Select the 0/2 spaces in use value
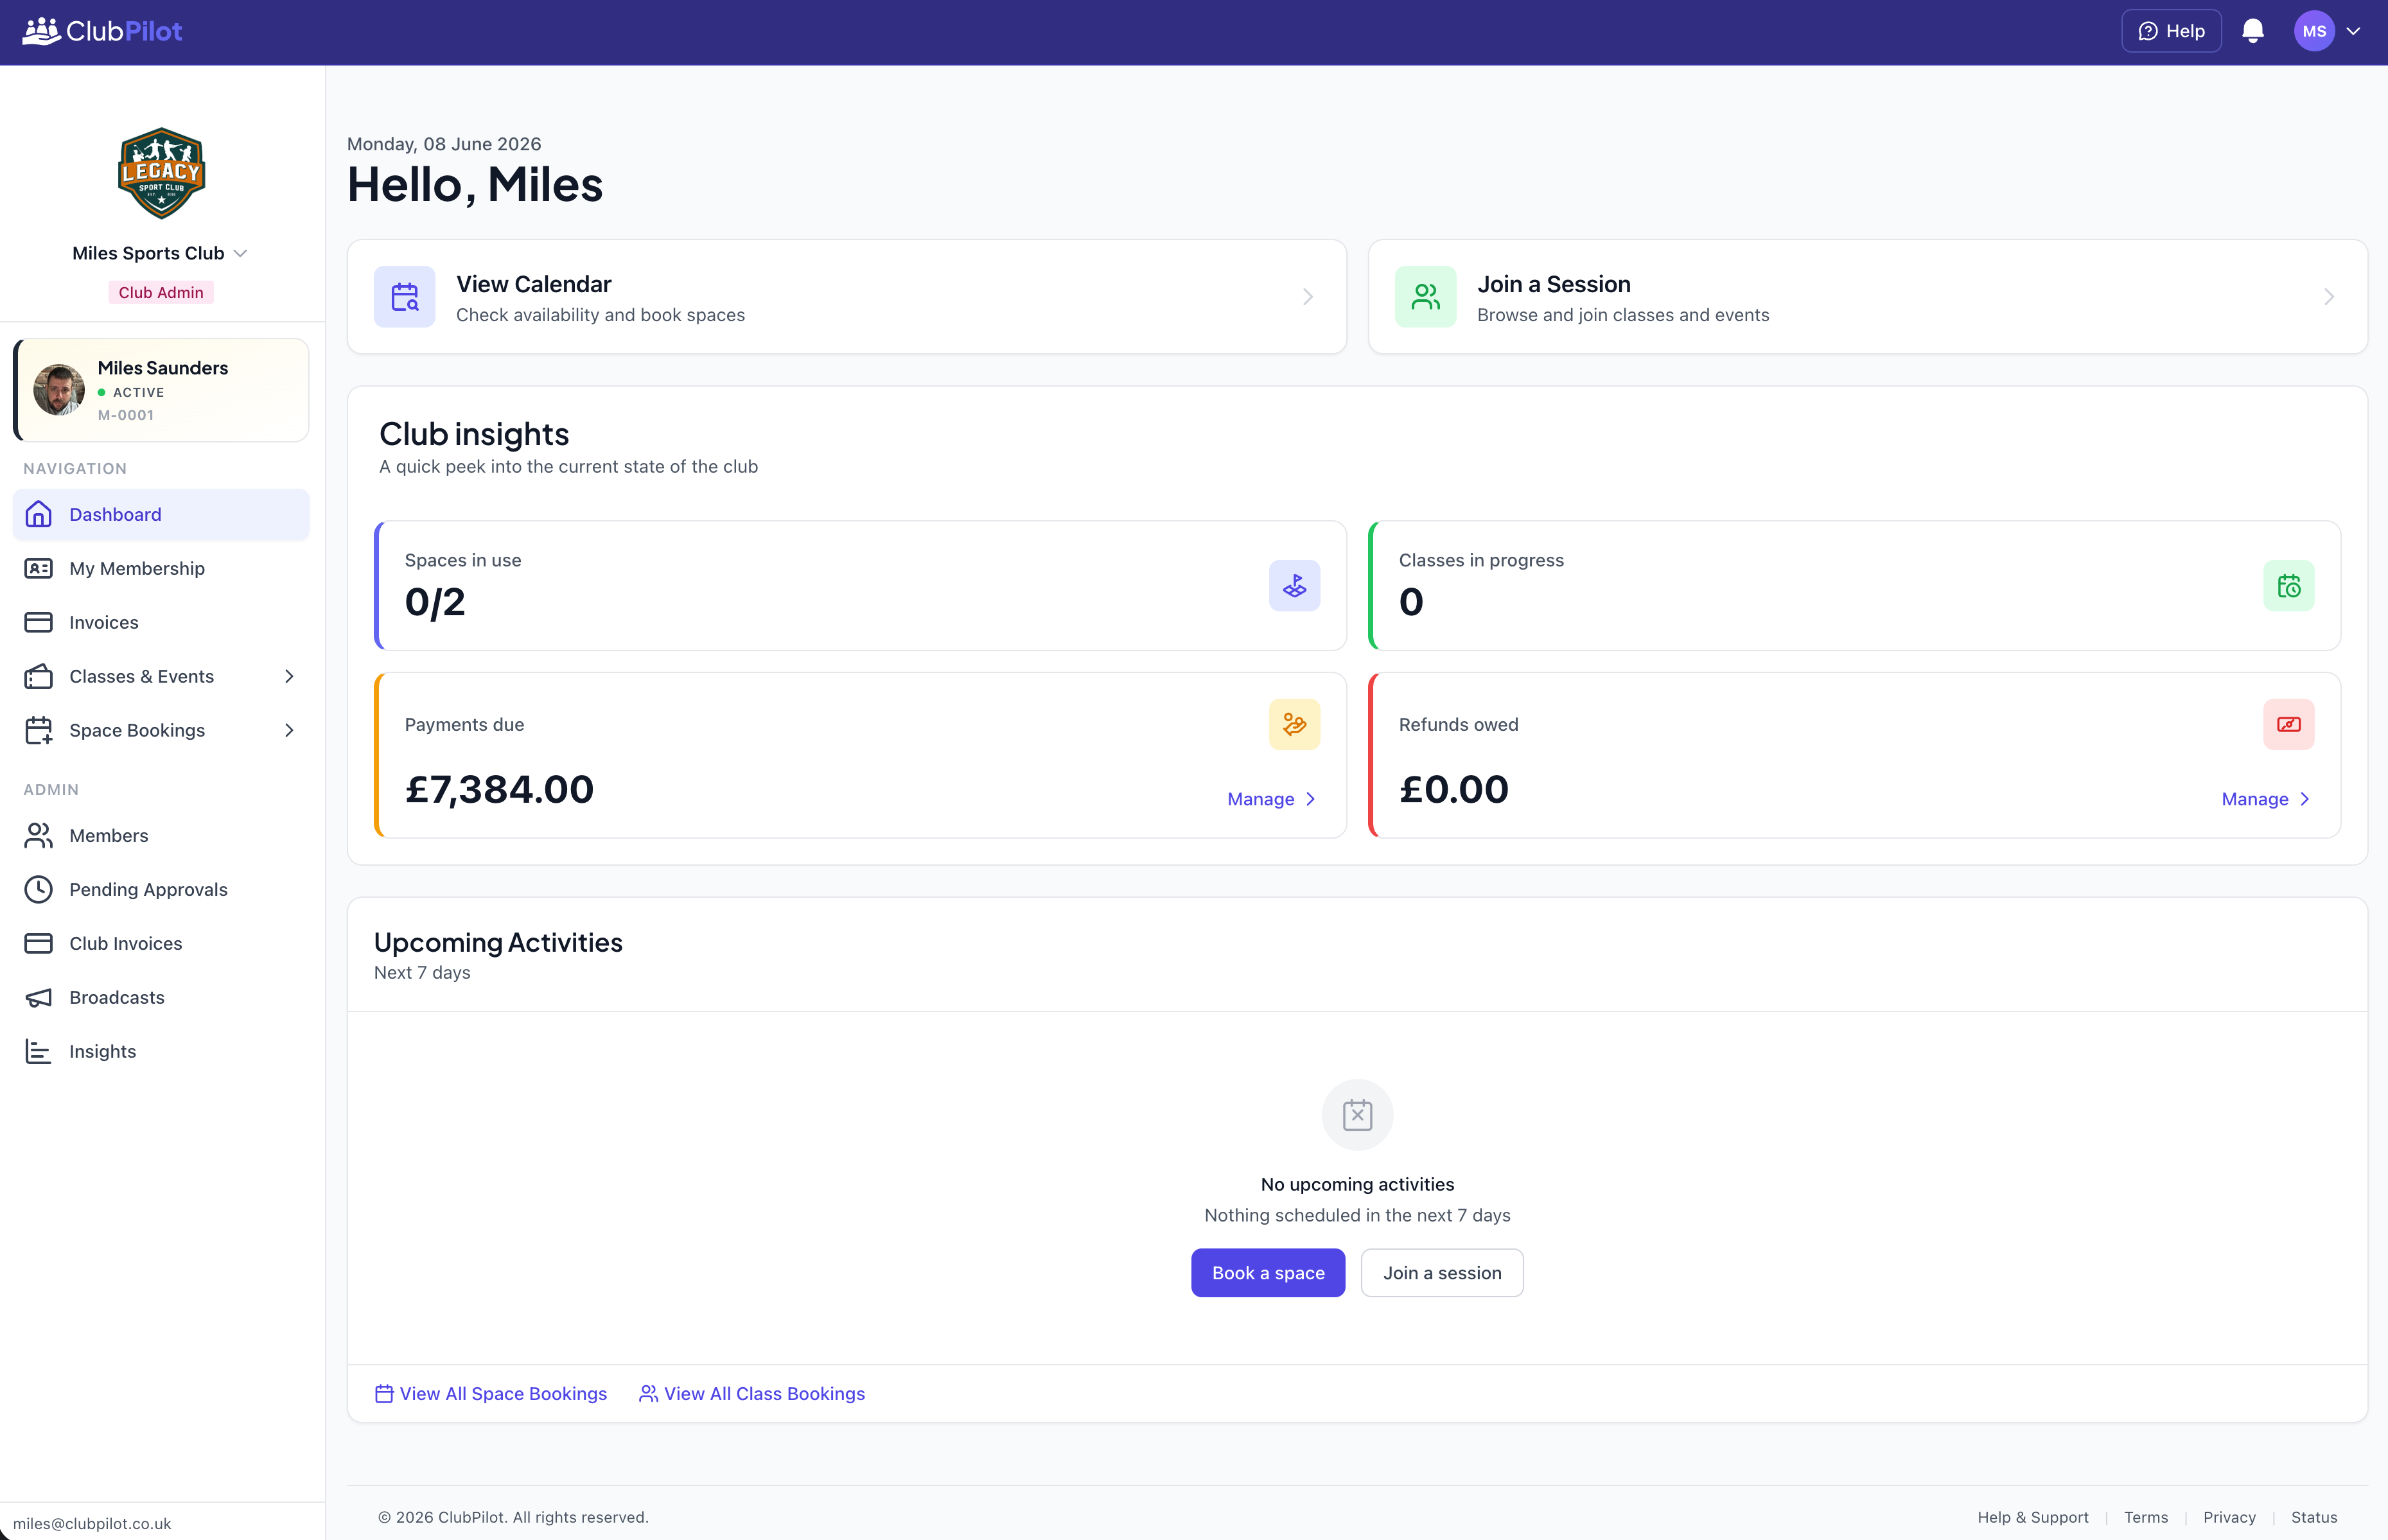Image resolution: width=2388 pixels, height=1540 pixels. (435, 602)
